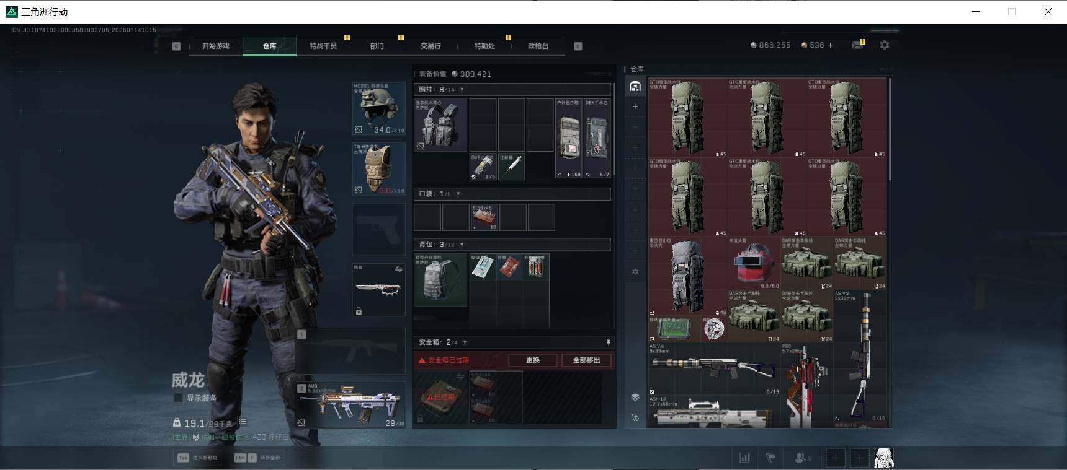Open help for 口袋 capacity
This screenshot has height=470, width=1067.
[458, 194]
